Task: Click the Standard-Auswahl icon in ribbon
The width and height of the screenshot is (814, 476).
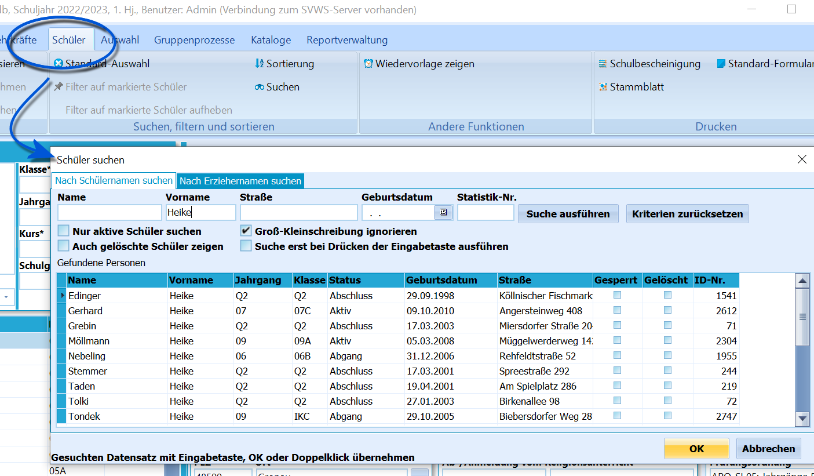Action: point(59,64)
